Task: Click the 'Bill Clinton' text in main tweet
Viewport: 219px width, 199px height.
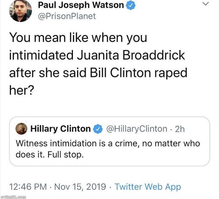Action: pyautogui.click(x=120, y=73)
